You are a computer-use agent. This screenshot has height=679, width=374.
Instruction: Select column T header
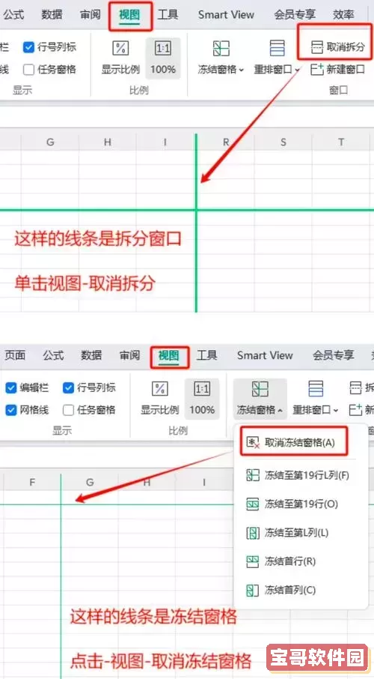tap(341, 142)
